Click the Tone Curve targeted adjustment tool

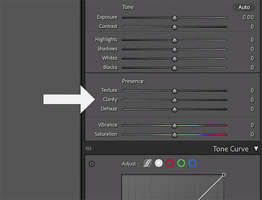pos(92,164)
